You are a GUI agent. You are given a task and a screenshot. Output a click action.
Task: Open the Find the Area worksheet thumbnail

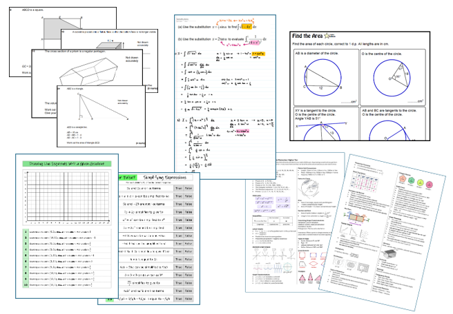pyautogui.click(x=360, y=86)
